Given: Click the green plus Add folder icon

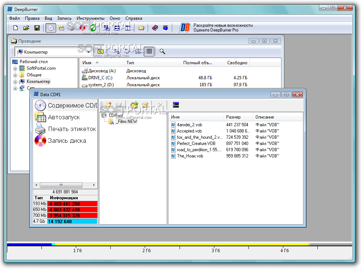Looking at the screenshot, I should coord(135,105).
